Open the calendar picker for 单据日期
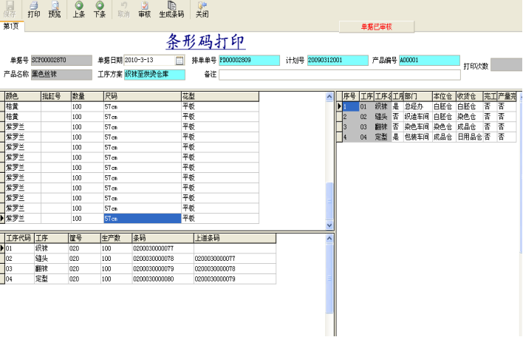This screenshot has width=523, height=337. (x=179, y=61)
